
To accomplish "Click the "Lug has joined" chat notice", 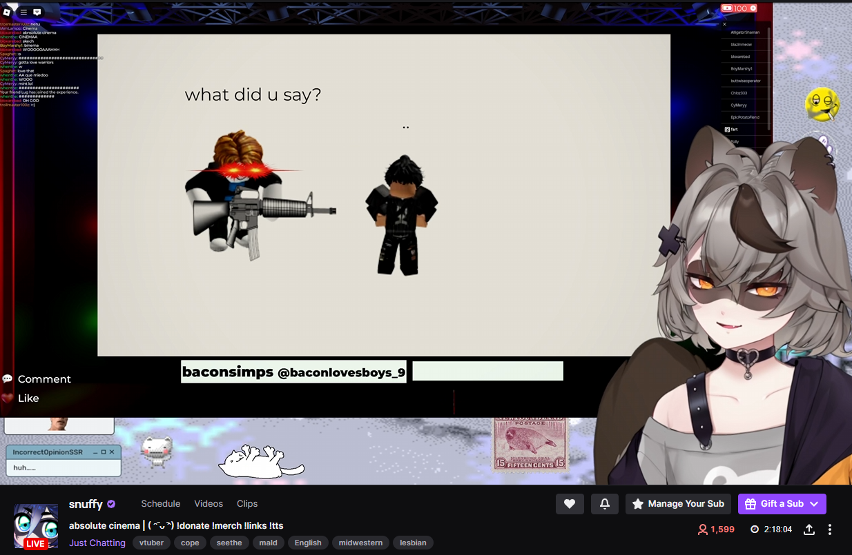I will 39,92.
